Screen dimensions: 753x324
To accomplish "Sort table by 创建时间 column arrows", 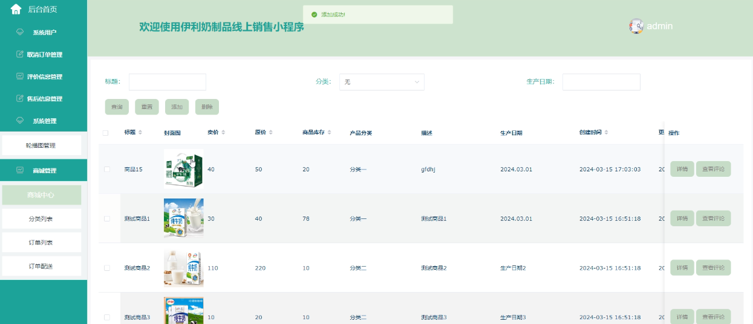I will coord(607,132).
